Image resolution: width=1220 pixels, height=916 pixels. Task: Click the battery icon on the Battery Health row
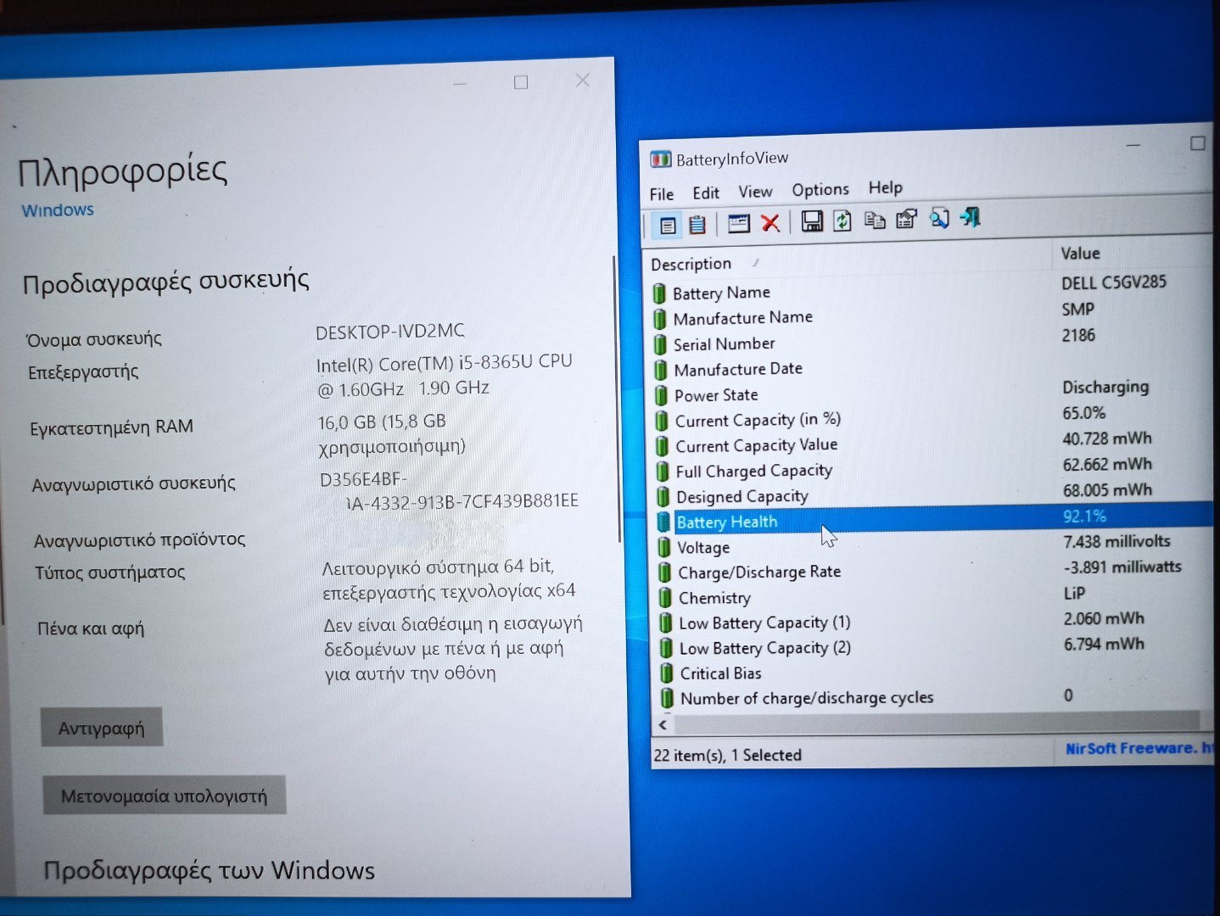[x=663, y=522]
